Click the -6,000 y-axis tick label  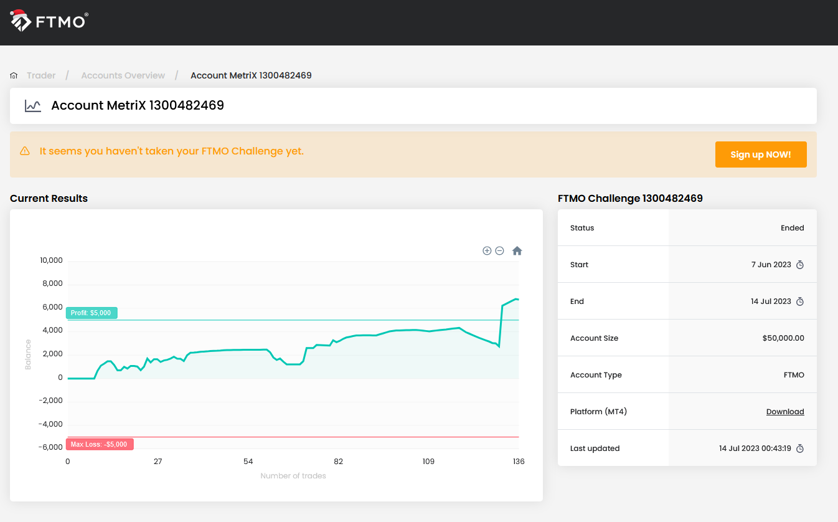click(51, 447)
